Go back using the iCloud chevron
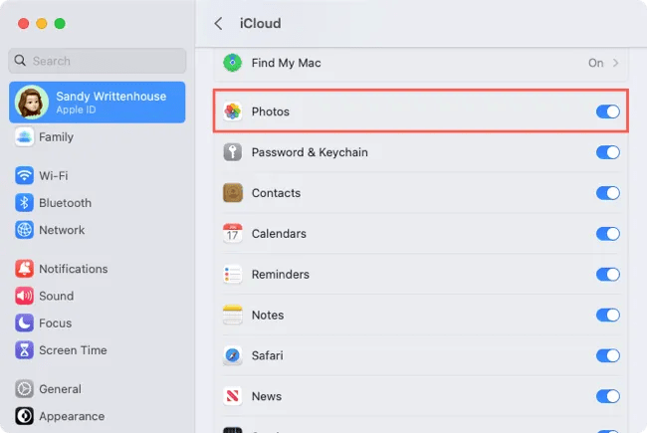 pos(219,23)
